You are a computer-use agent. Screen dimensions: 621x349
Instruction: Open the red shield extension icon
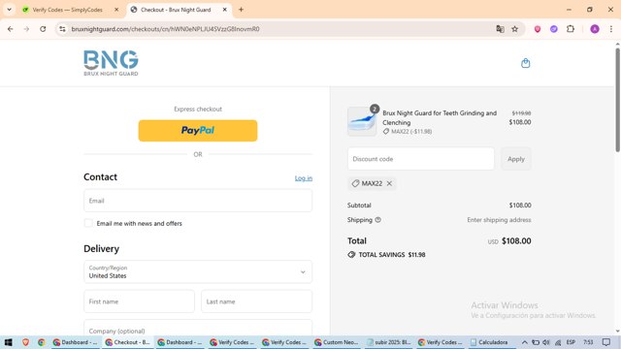(x=538, y=29)
